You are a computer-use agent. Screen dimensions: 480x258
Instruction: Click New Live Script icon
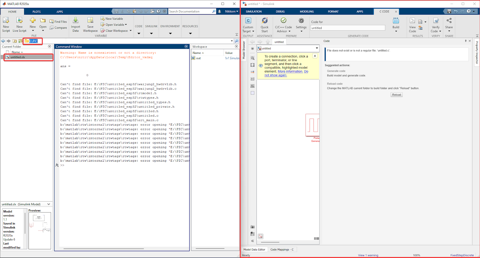19,20
